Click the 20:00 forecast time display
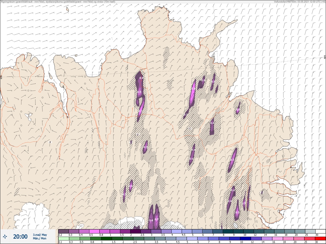This screenshot has height=244, width=326. coord(20,237)
